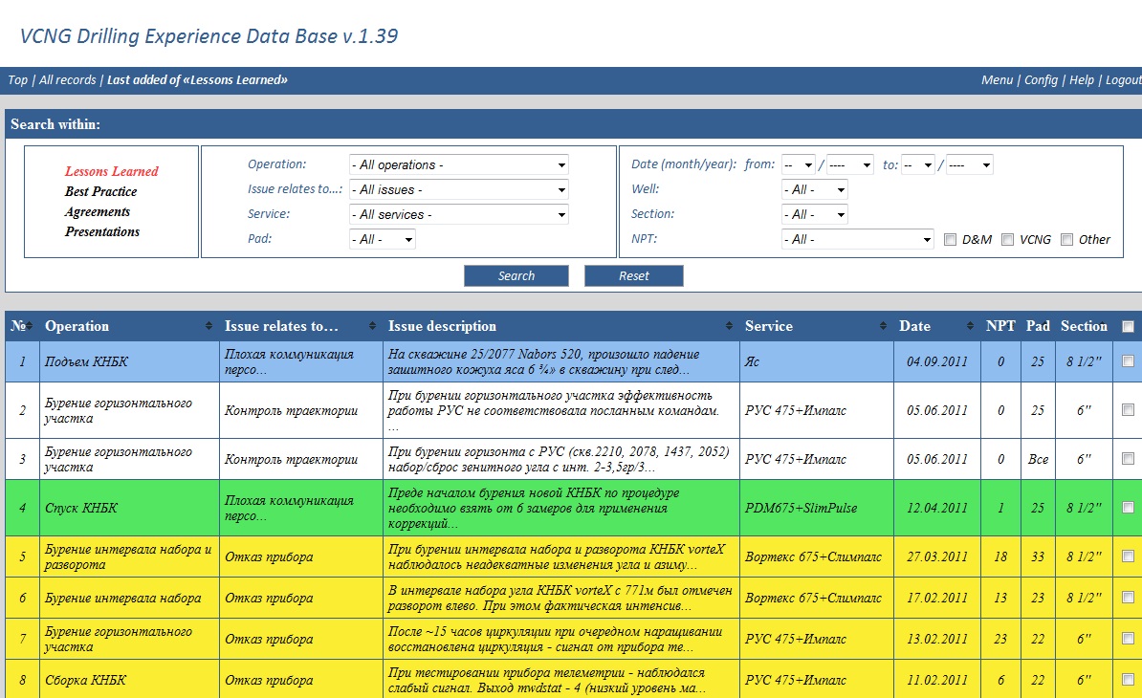Image resolution: width=1142 pixels, height=698 pixels.
Task: Open the NPT filter dropdown
Action: click(x=857, y=239)
